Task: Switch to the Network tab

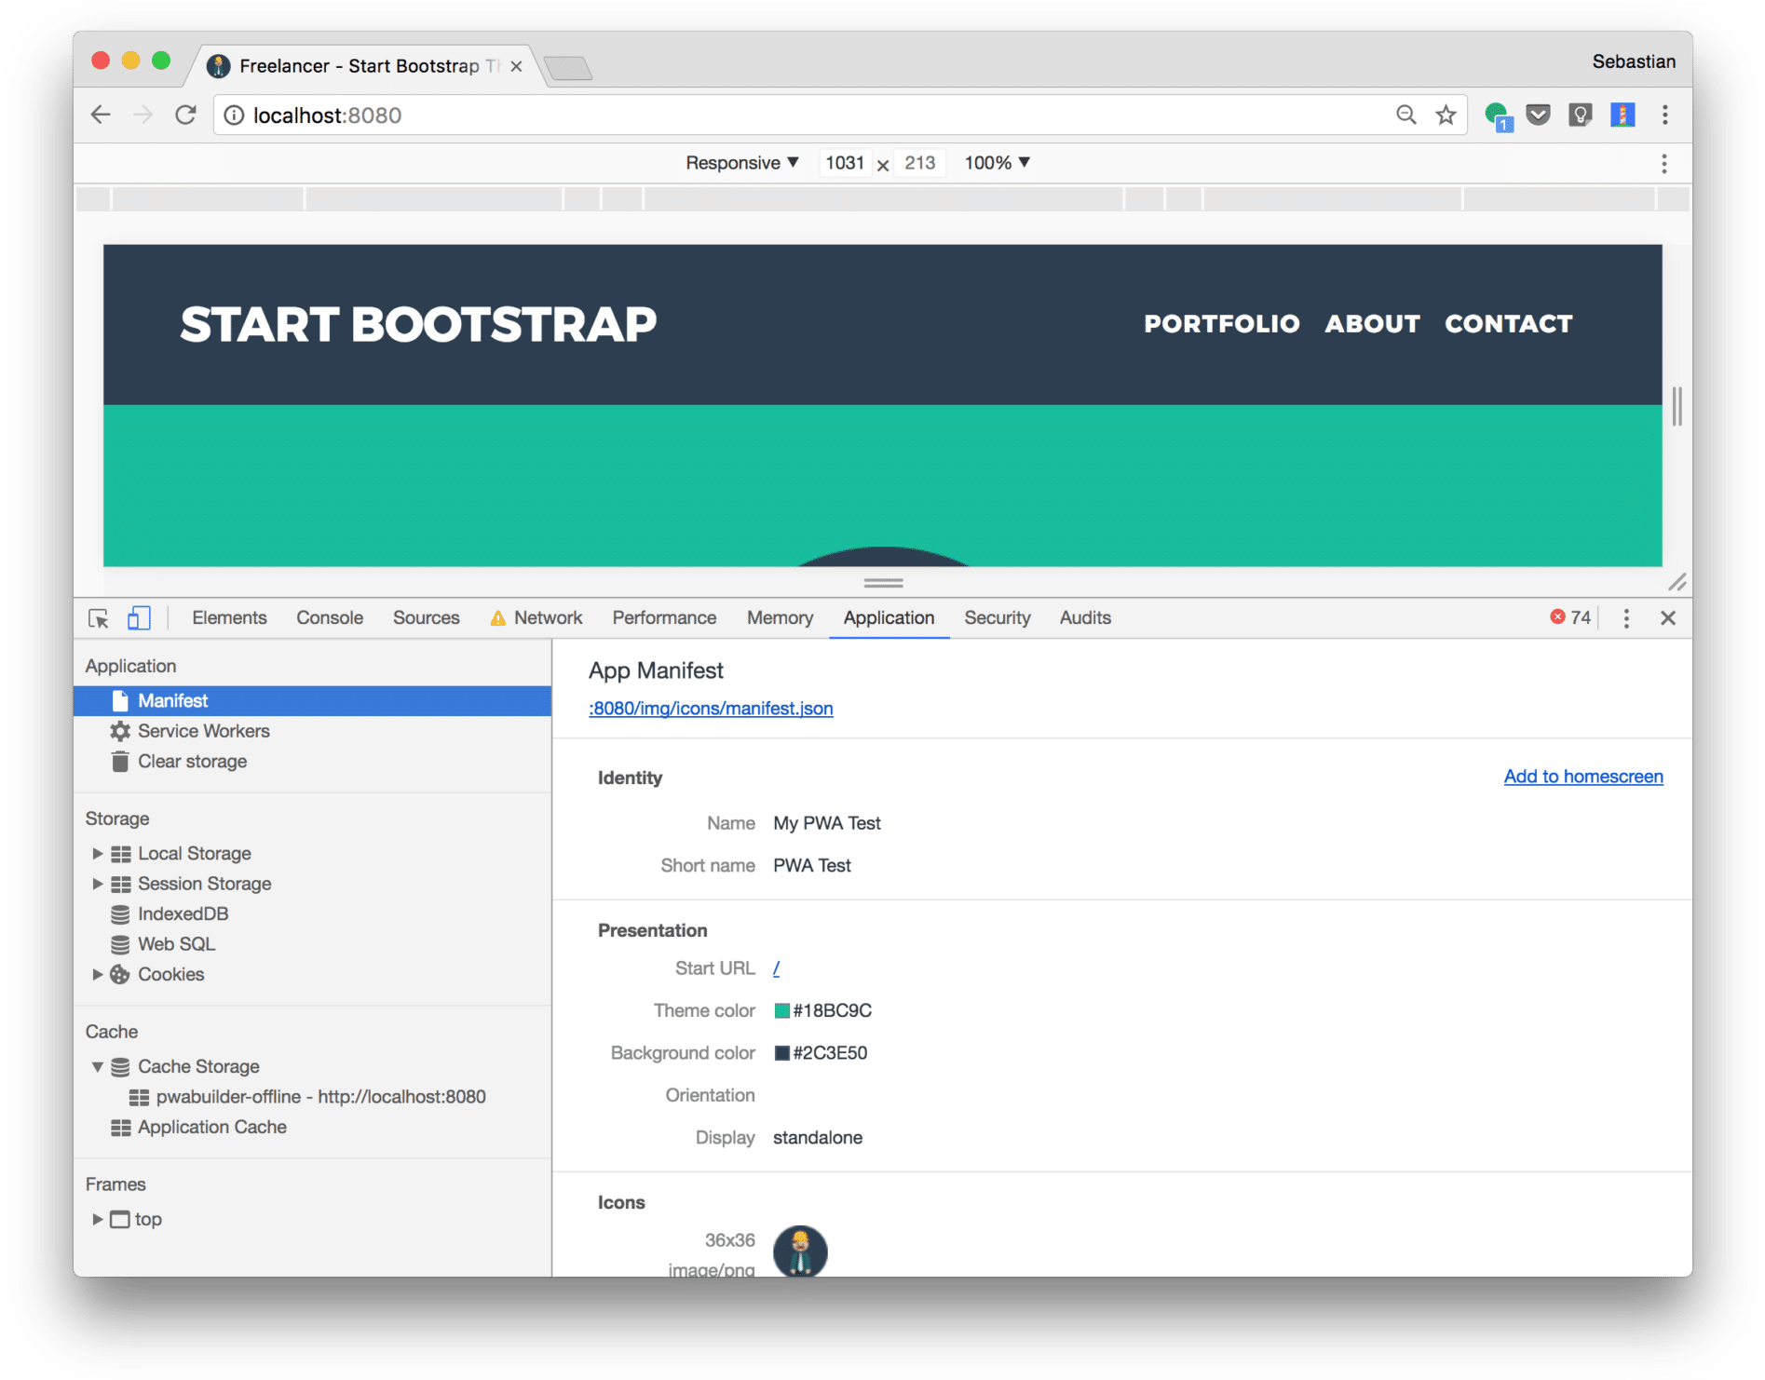Action: 547,618
